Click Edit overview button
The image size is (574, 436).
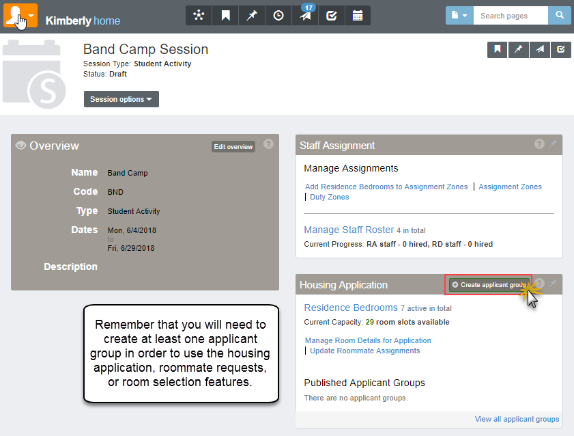coord(233,146)
